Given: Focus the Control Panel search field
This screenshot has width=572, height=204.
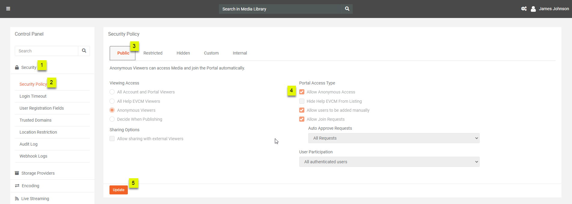Looking at the screenshot, I should [46, 51].
